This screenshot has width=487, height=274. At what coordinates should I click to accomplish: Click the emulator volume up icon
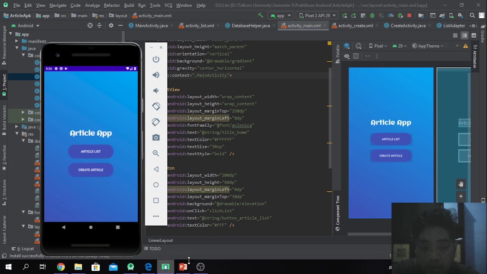156,75
